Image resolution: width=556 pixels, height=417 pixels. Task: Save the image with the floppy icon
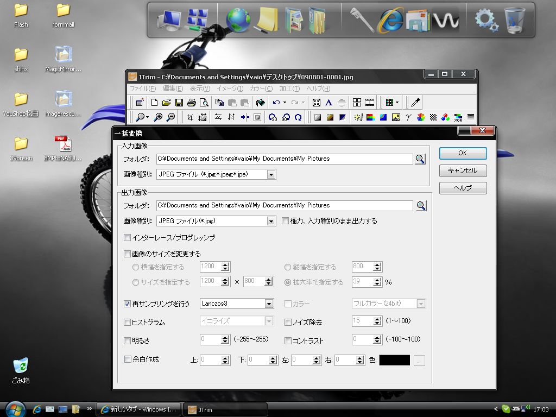(x=179, y=103)
